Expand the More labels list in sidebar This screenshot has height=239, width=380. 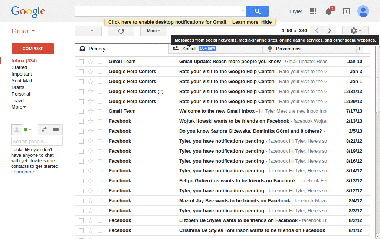[x=19, y=107]
